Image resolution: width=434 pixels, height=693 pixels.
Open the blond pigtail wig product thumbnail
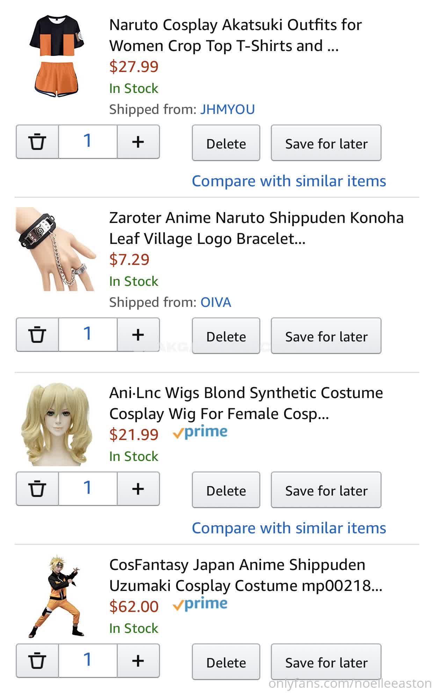click(x=57, y=424)
